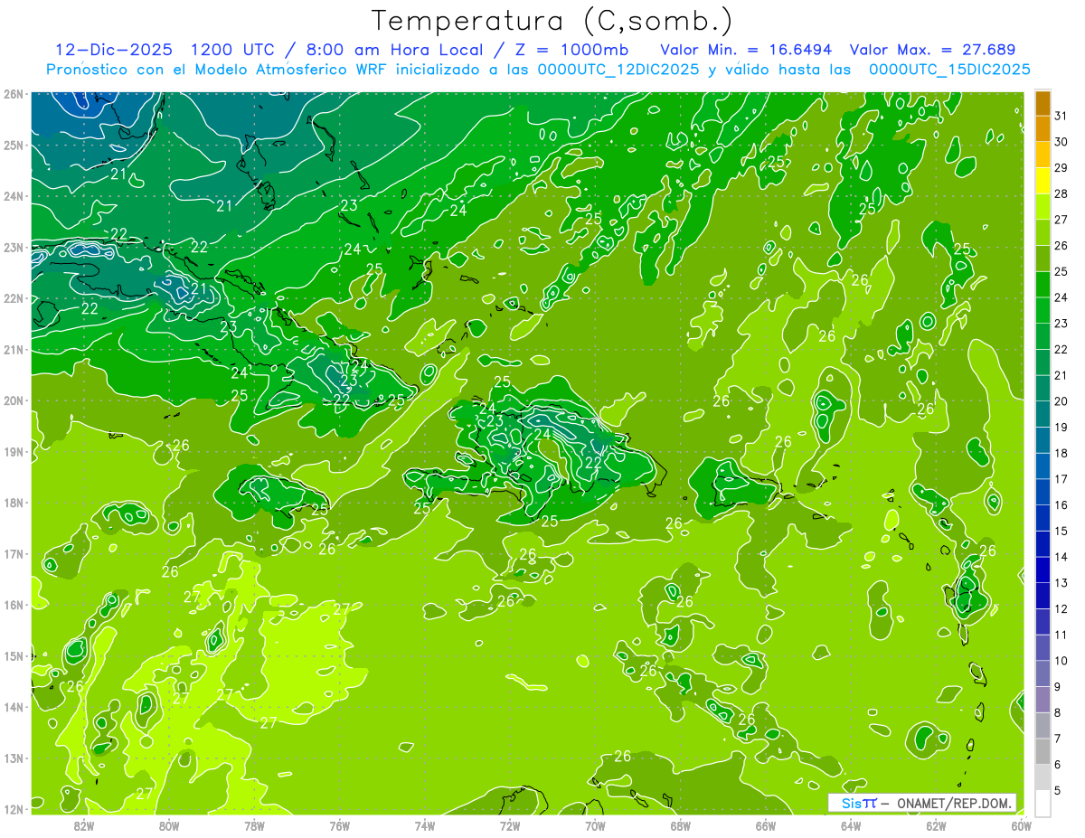Click the '62W' longitude axis label
Image resolution: width=1085 pixels, height=838 pixels.
[936, 825]
